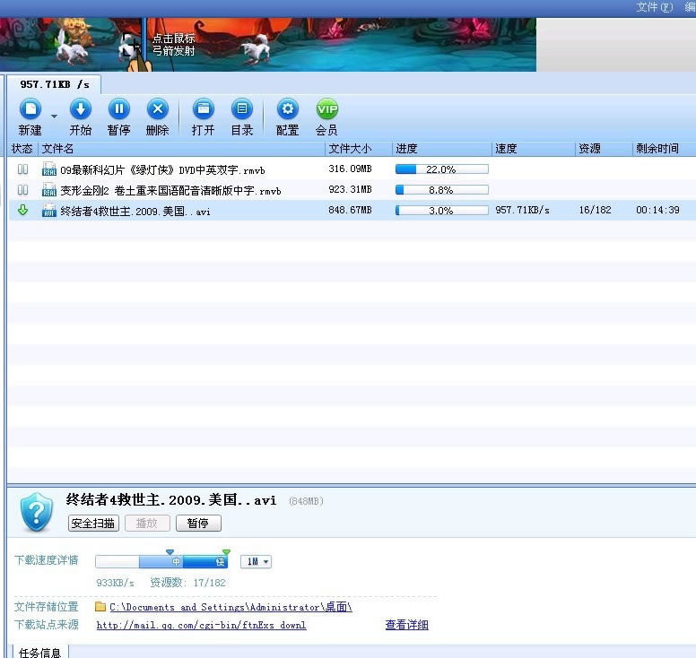
Task: Open file with 打开 toolbar icon
Action: click(x=203, y=109)
